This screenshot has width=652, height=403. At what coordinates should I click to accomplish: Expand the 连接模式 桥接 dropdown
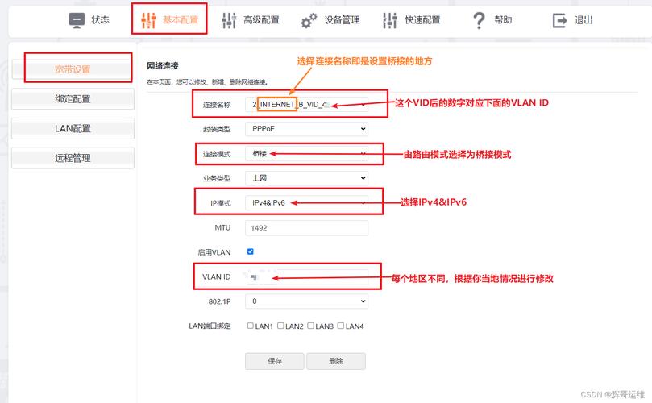click(306, 153)
